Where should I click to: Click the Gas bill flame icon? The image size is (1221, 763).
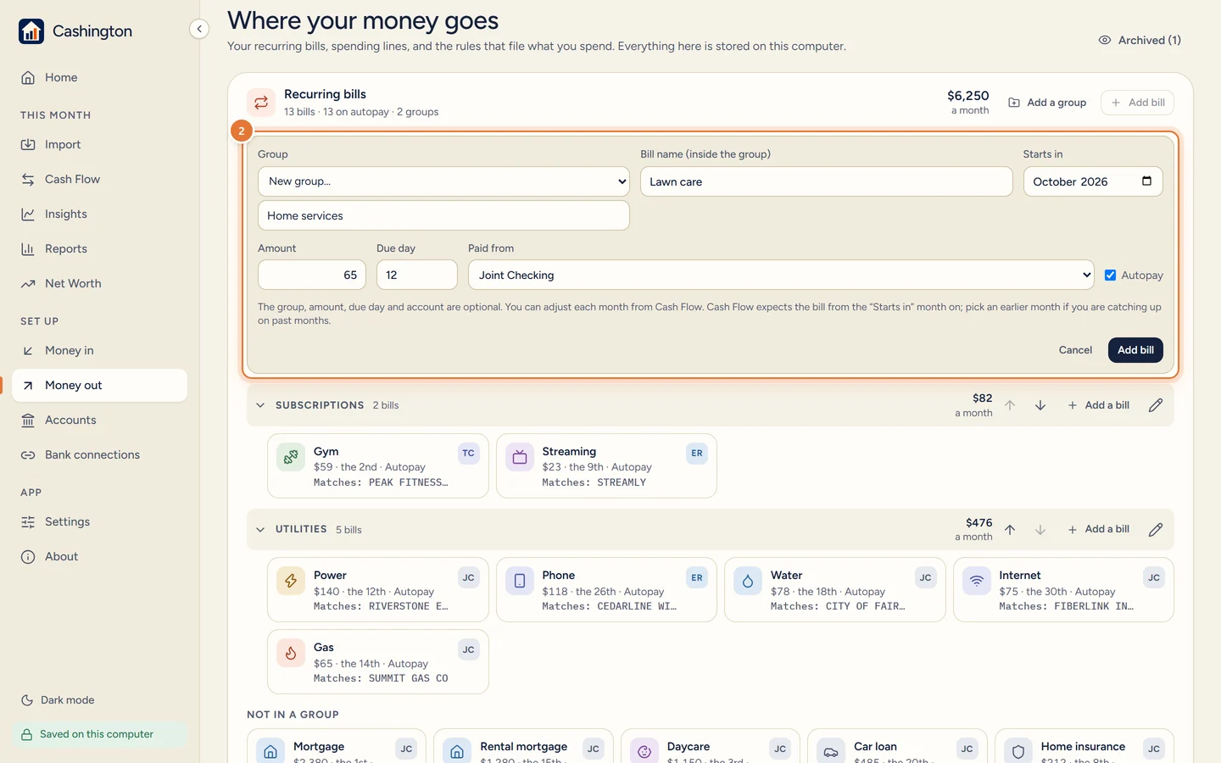(291, 653)
